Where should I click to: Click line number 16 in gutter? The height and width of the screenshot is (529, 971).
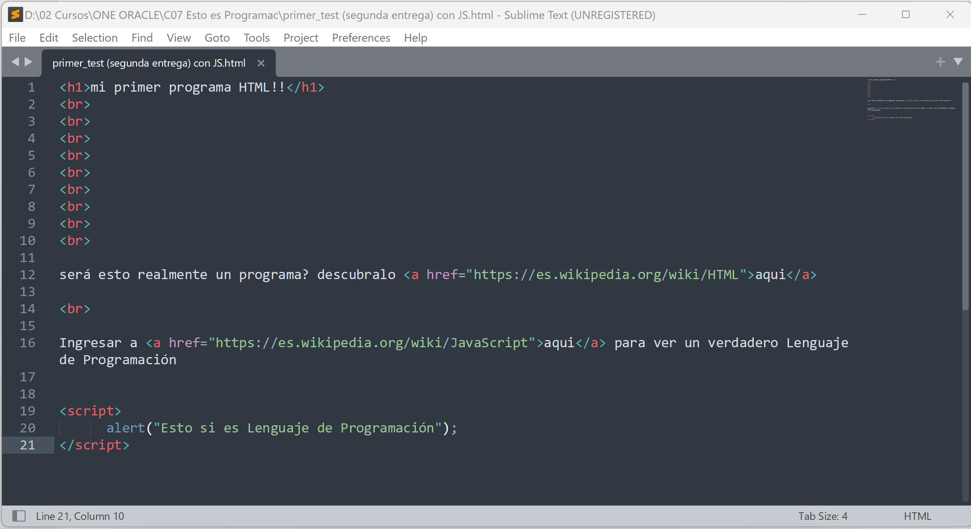pyautogui.click(x=28, y=343)
